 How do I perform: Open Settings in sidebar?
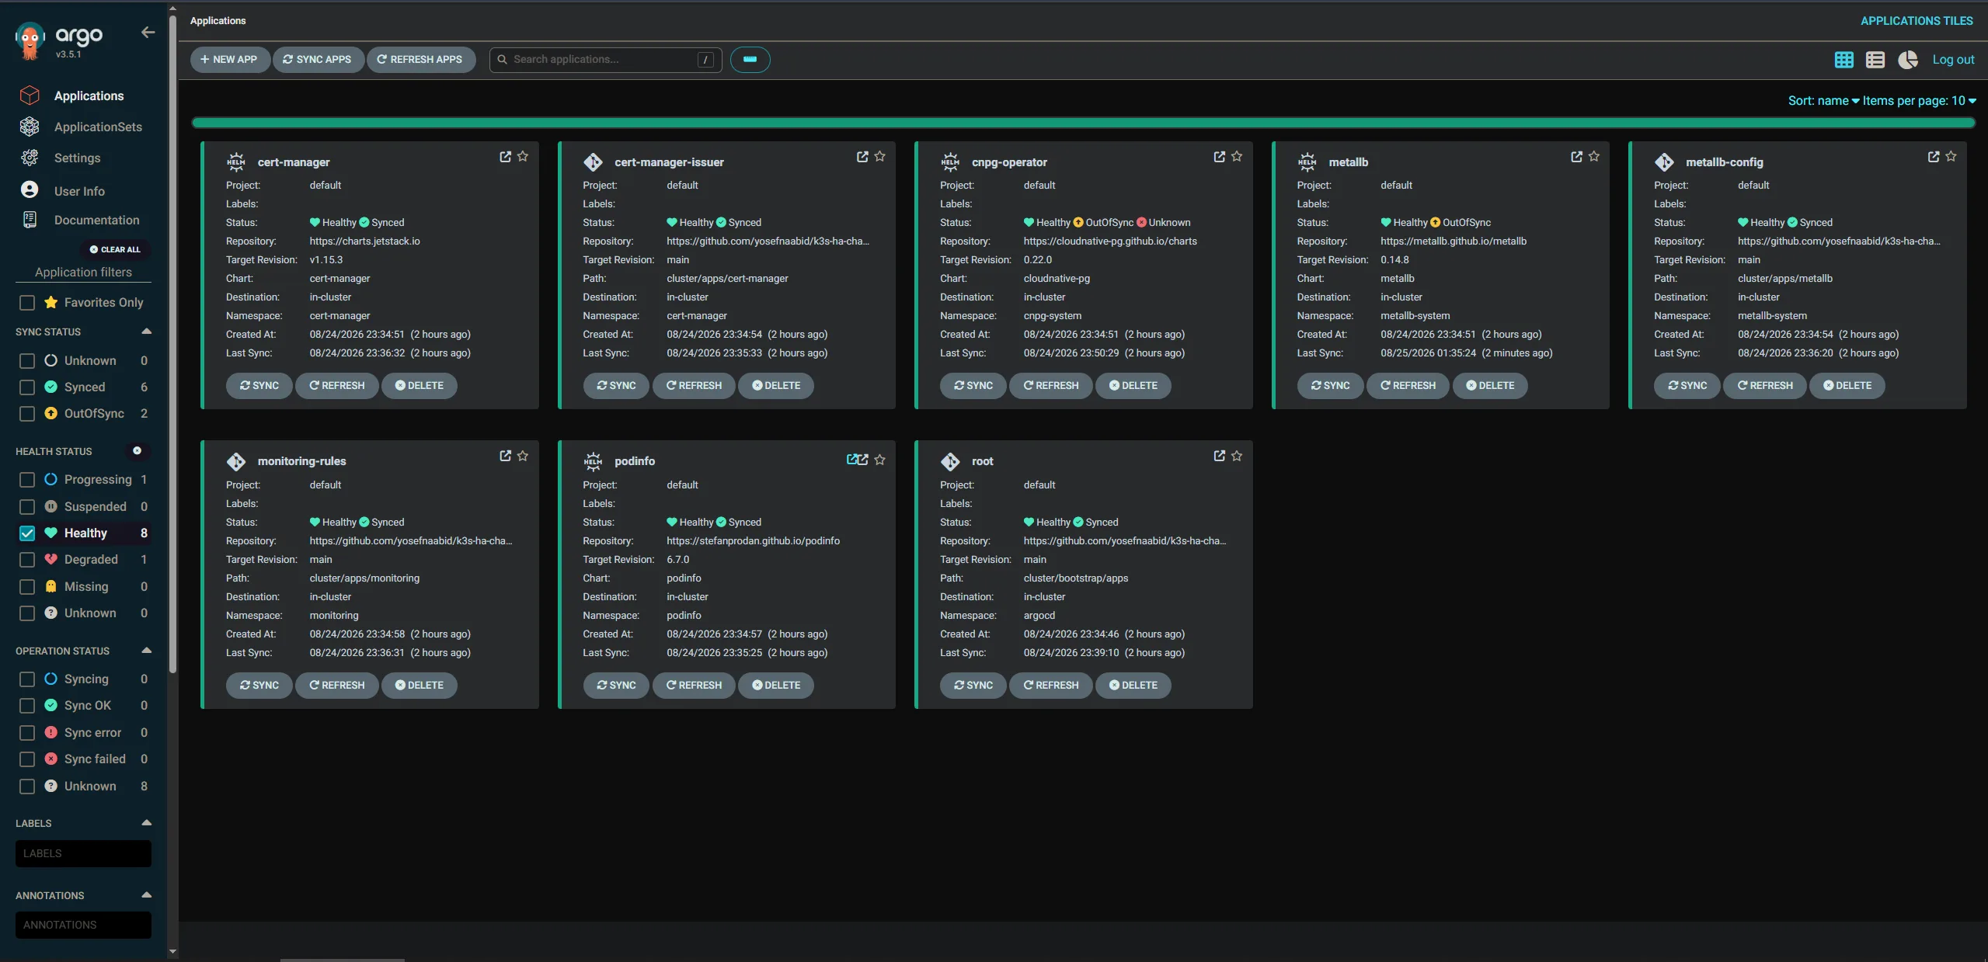77,158
